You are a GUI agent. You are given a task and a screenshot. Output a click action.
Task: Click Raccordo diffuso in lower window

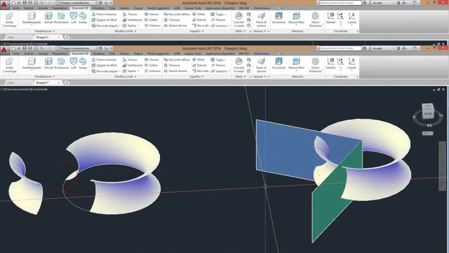[x=177, y=60]
